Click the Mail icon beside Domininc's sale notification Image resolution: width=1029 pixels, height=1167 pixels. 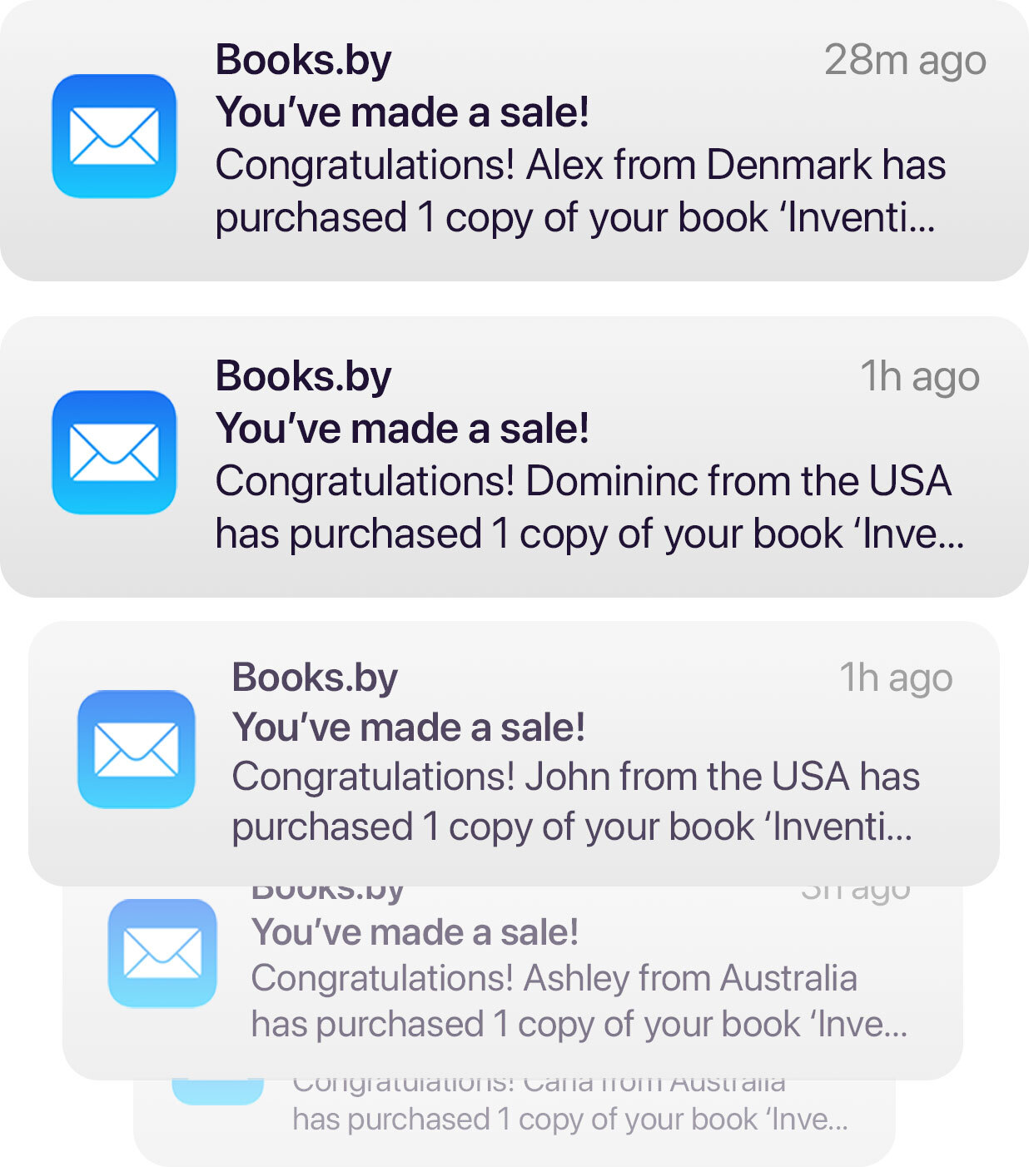pyautogui.click(x=114, y=452)
